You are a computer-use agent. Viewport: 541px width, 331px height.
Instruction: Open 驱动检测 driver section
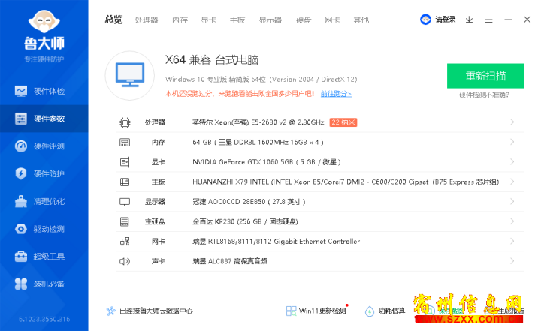[44, 229]
